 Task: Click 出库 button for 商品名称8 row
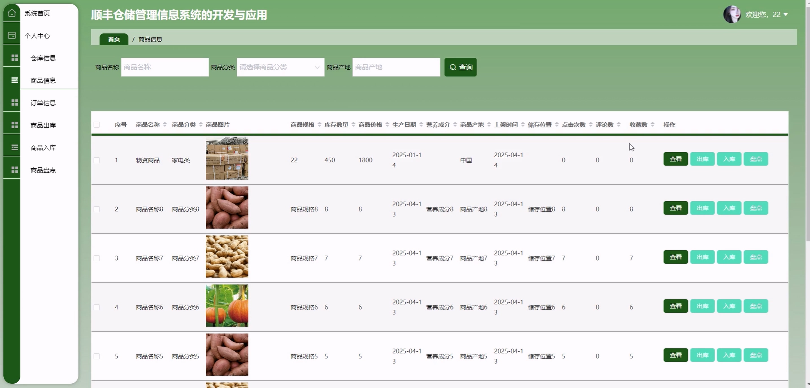(702, 208)
